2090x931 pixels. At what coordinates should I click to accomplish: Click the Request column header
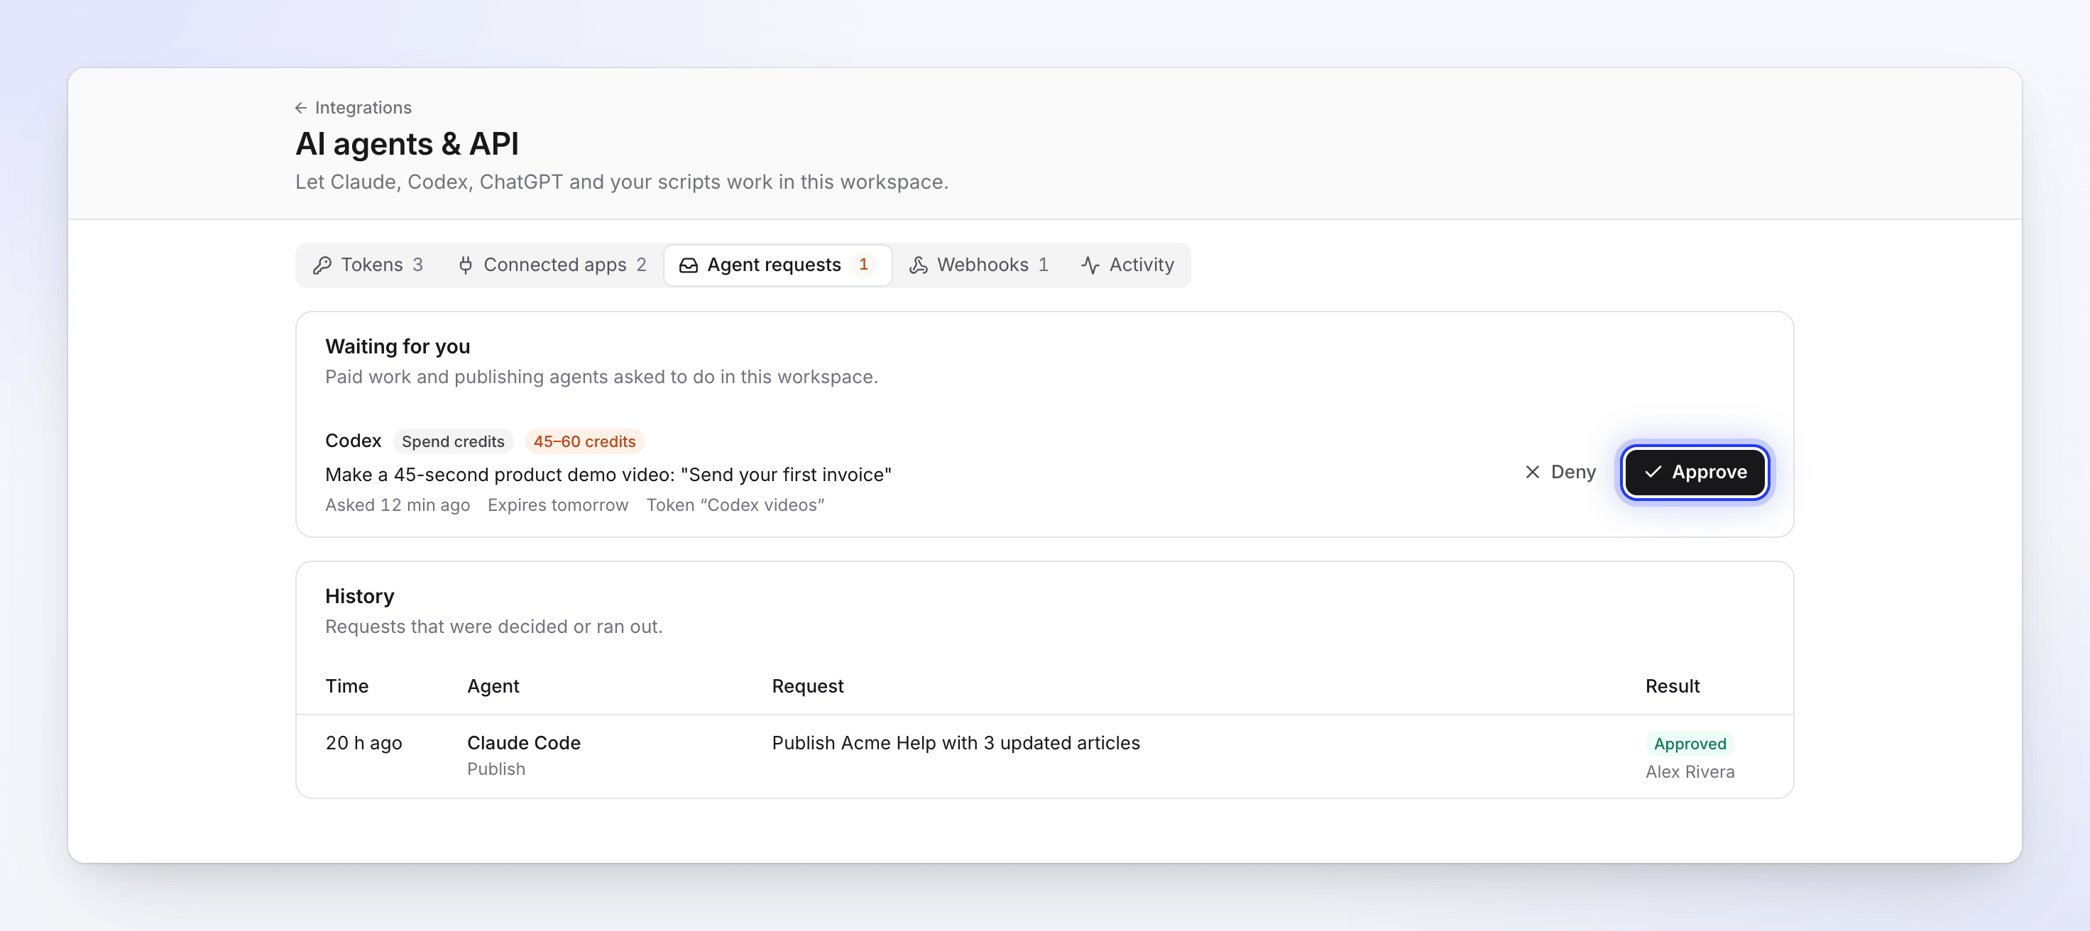point(807,686)
